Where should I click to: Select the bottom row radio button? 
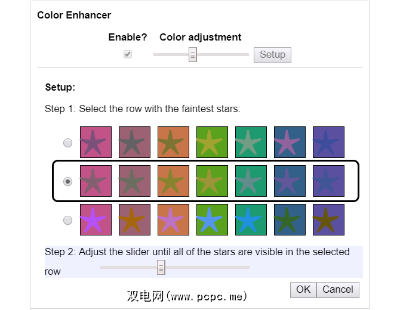click(68, 221)
